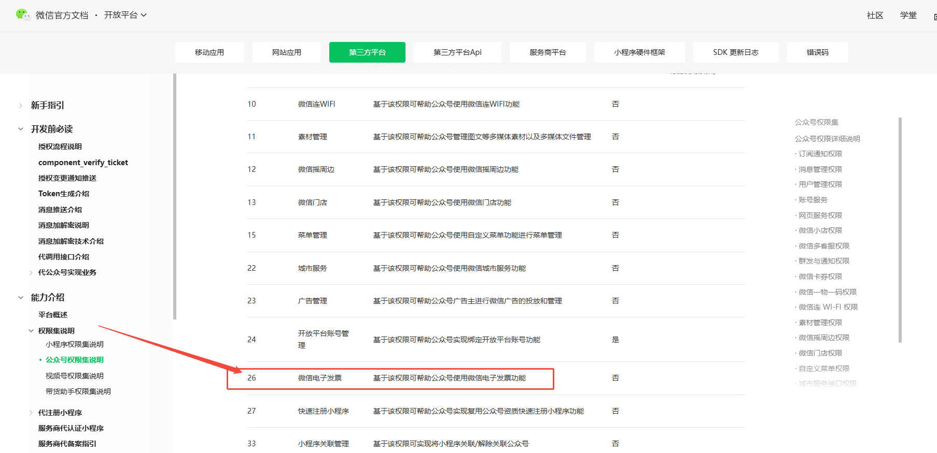Expand the 新手指引 section arrow
This screenshot has height=453, width=937.
coord(21,106)
